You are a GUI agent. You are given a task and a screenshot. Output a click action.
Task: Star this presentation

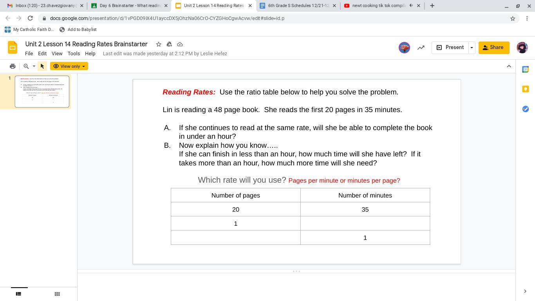[159, 44]
